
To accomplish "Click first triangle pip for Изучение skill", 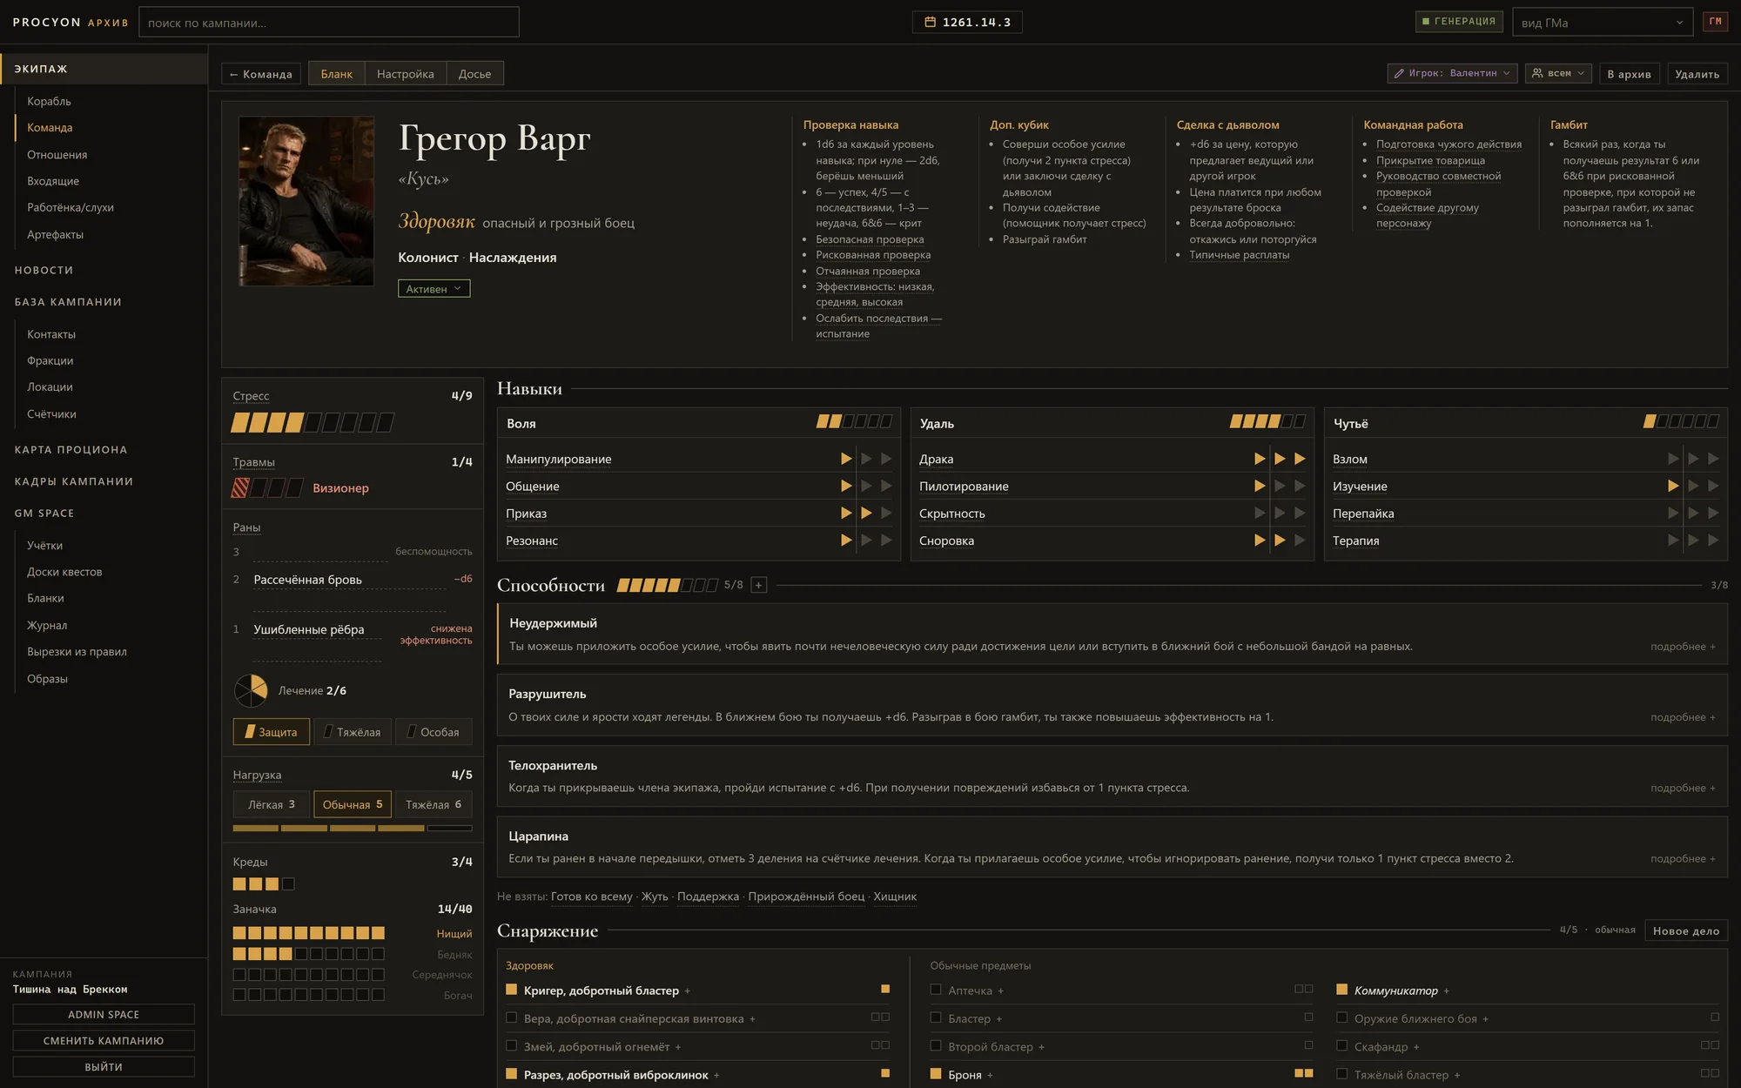I will (1672, 486).
